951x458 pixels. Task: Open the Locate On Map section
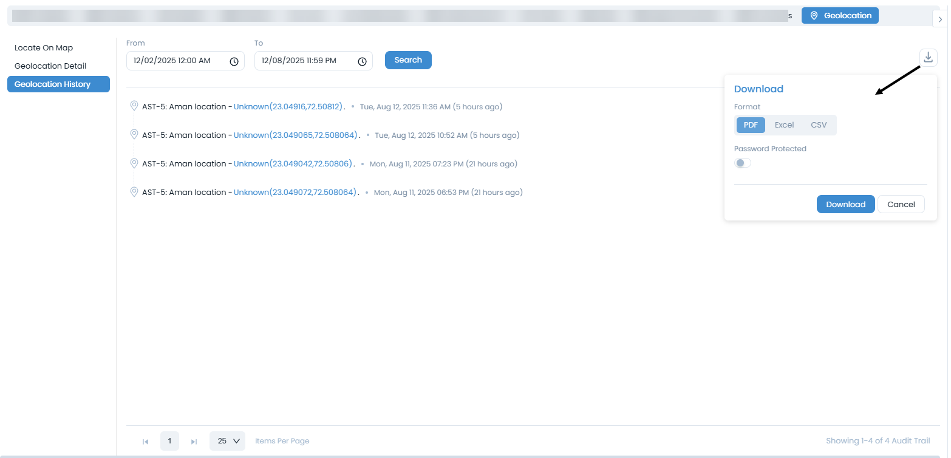(44, 48)
